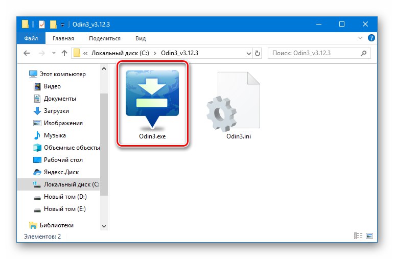Select the Odin3.ini settings file icon
The image size is (394, 259).
tap(233, 102)
